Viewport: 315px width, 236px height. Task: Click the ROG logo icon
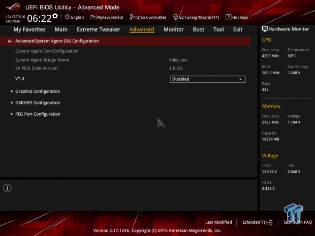[13, 7]
